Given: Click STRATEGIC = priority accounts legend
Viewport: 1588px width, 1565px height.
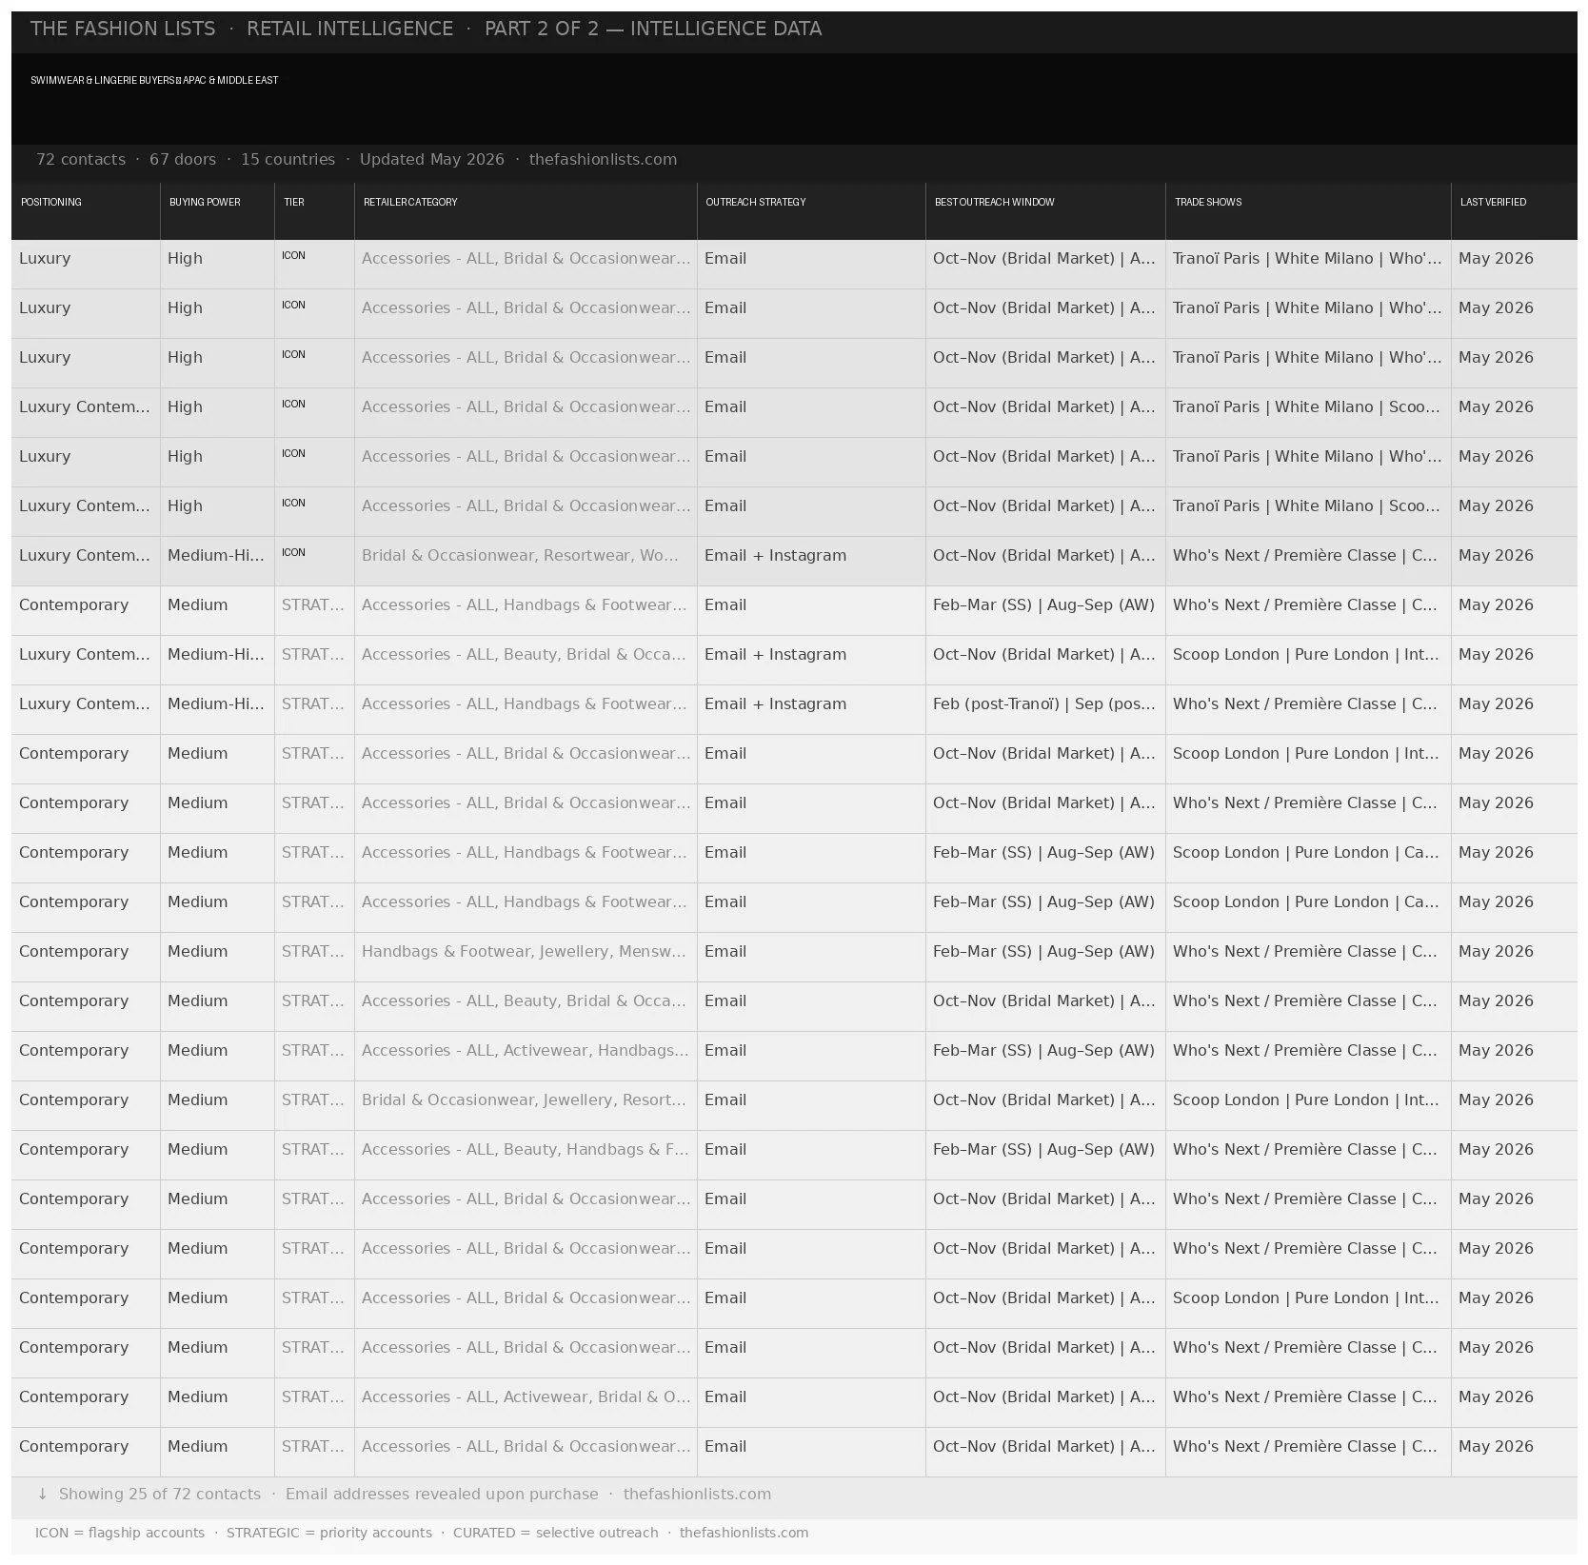Looking at the screenshot, I should pyautogui.click(x=329, y=1533).
